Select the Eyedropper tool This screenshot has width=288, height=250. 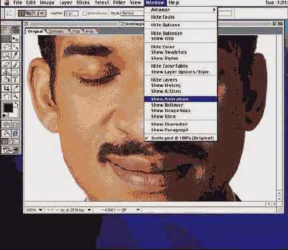pyautogui.click(x=15, y=88)
